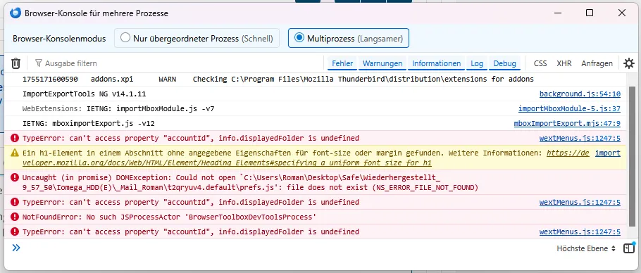641x273 pixels.
Task: Enable the XHR filter
Action: click(564, 63)
